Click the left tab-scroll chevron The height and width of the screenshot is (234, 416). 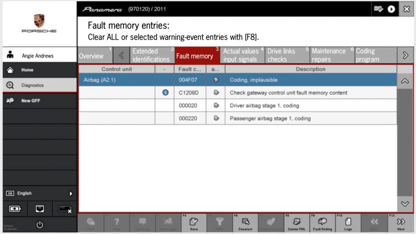(x=121, y=55)
